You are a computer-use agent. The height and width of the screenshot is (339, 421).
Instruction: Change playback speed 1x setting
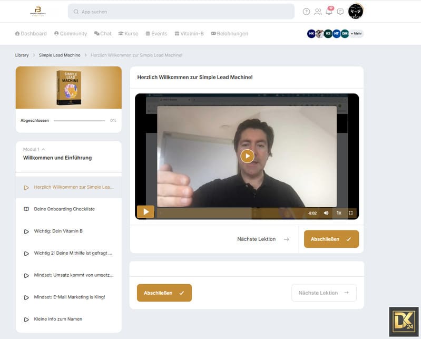[339, 213]
